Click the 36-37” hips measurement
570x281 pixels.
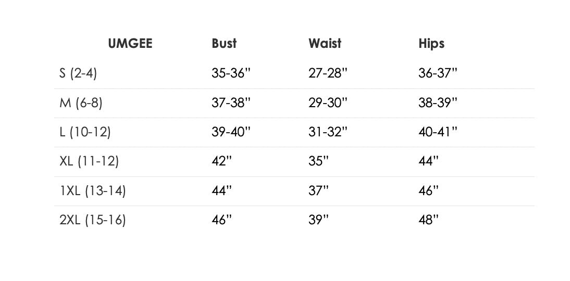click(x=438, y=73)
